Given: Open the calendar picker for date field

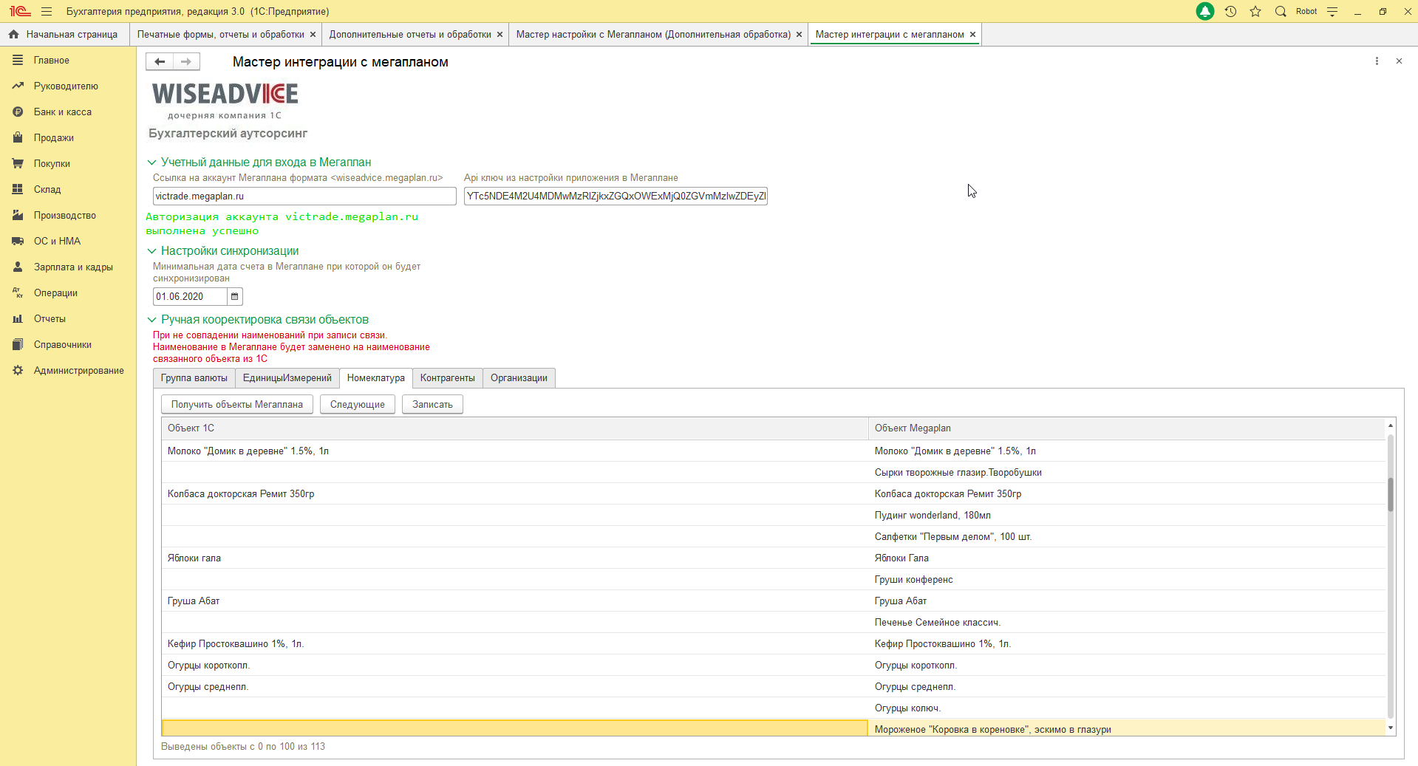Looking at the screenshot, I should (234, 296).
